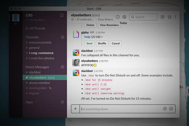Viewport: 189px width, 126px height.
Task: Click the notification status in header
Action: pyautogui.click(x=85, y=20)
